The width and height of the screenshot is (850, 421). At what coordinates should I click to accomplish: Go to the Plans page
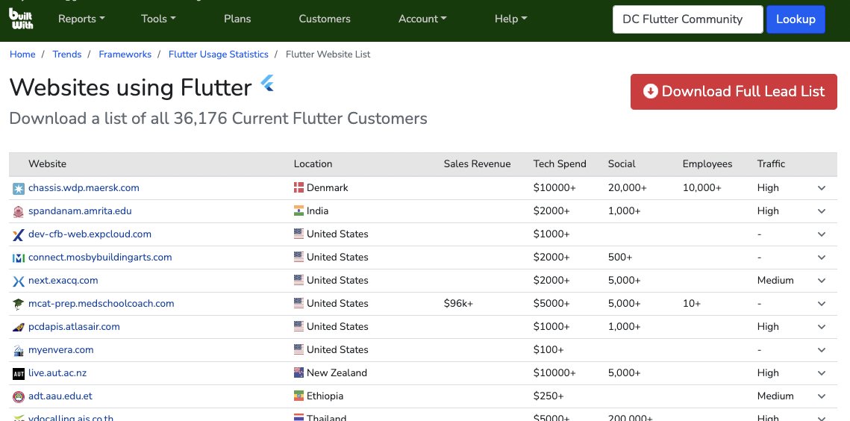pyautogui.click(x=237, y=19)
